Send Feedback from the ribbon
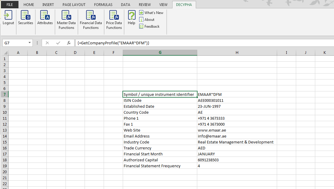 [149, 26]
